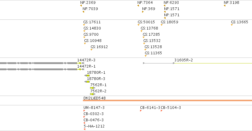The height and width of the screenshot is (131, 252).
Task: Click the triangle marker under GS:18059
Action: pyautogui.click(x=162, y=25)
